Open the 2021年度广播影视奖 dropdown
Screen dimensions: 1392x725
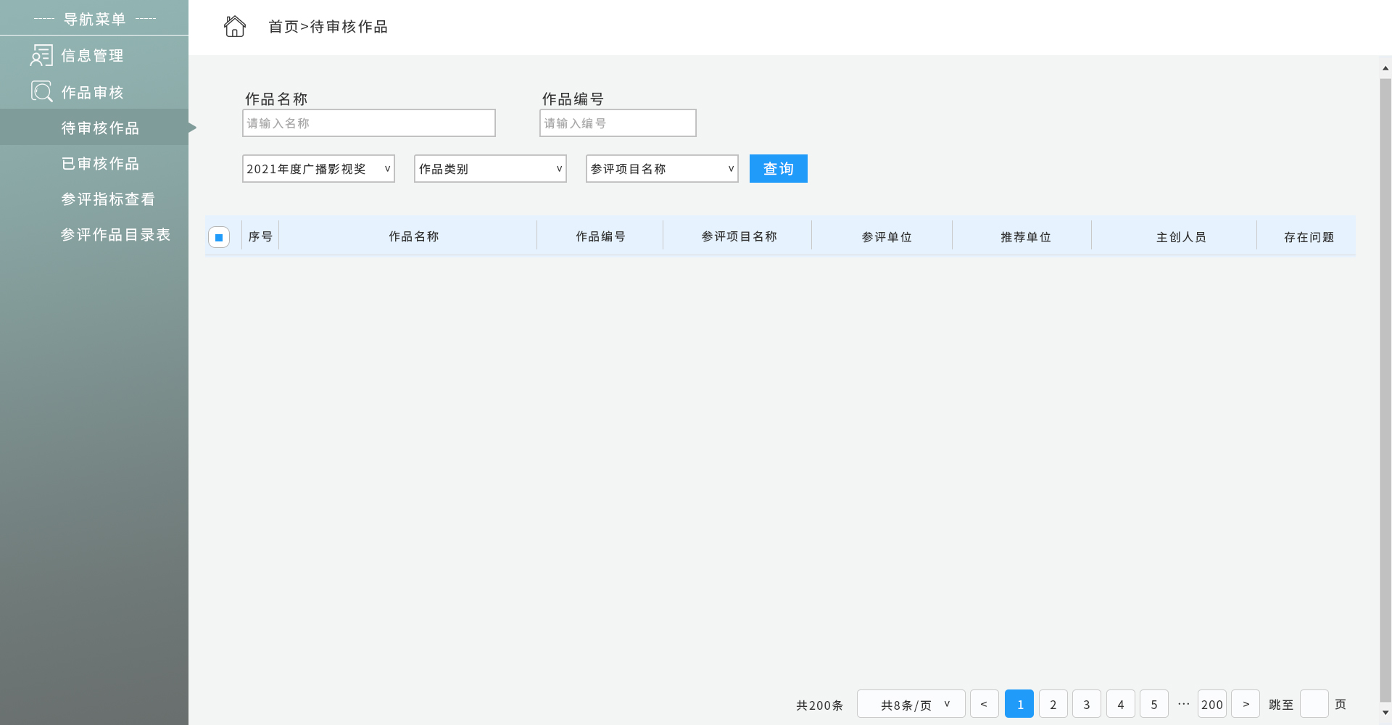pyautogui.click(x=318, y=169)
